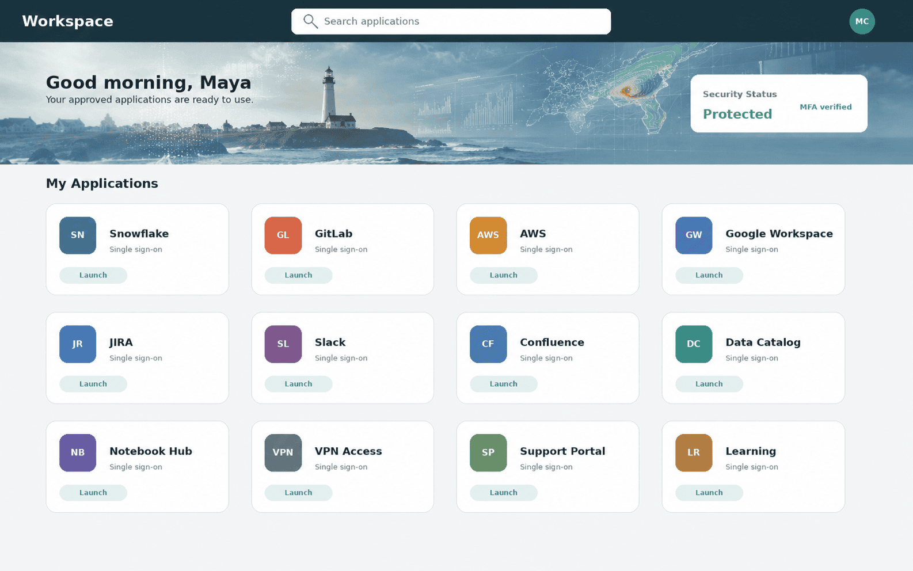Click the Confluence CF app icon

(x=488, y=344)
